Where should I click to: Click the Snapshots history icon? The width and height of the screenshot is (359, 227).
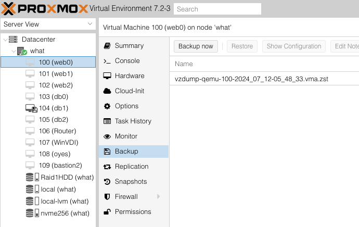[x=107, y=182]
